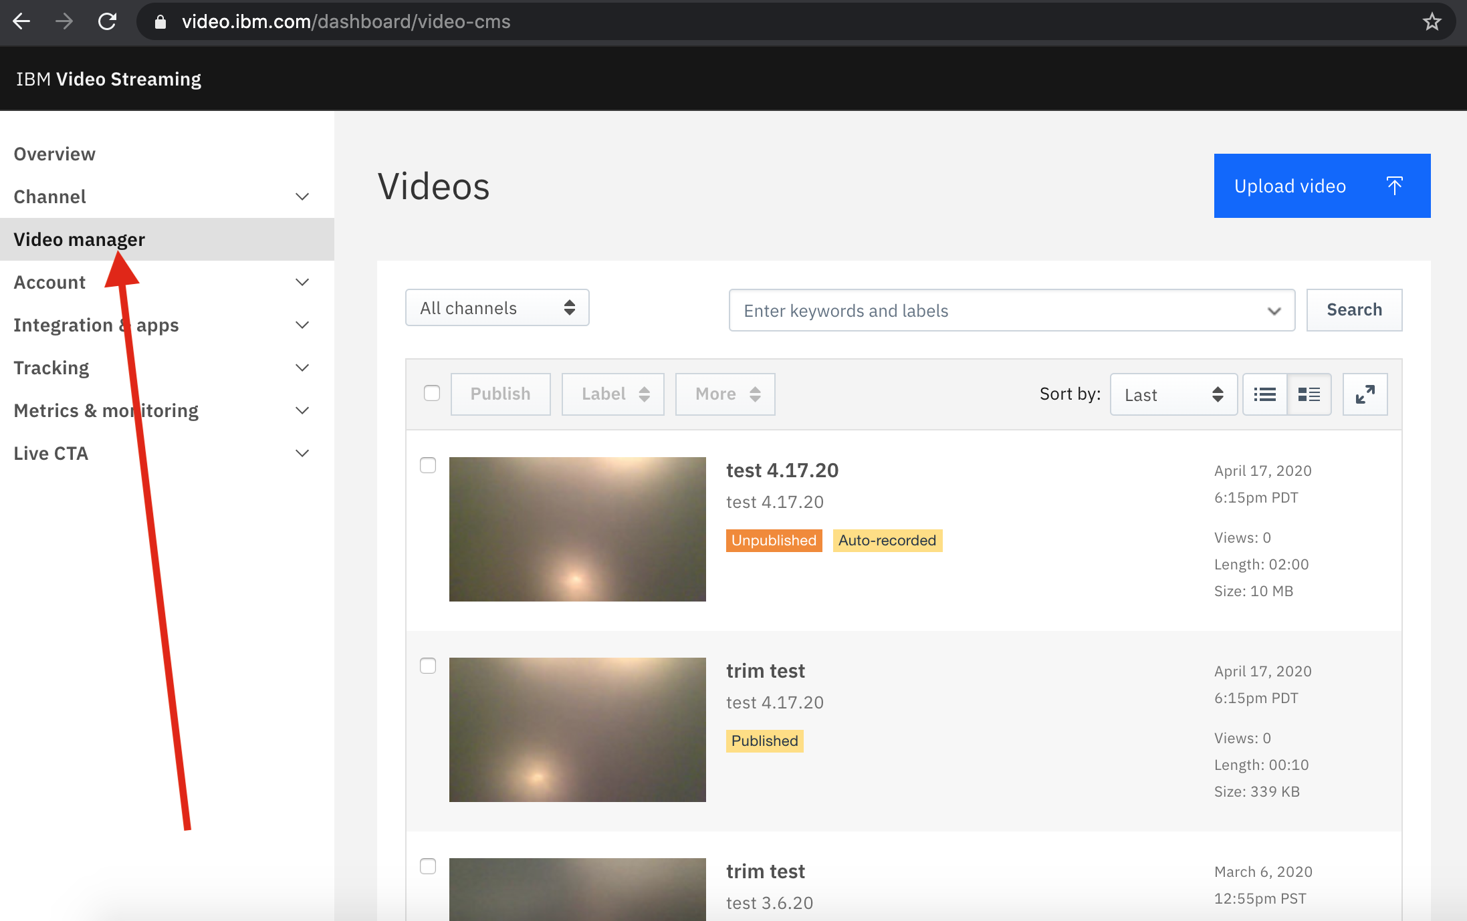Select the March 6 'trim test' checkbox

[428, 866]
